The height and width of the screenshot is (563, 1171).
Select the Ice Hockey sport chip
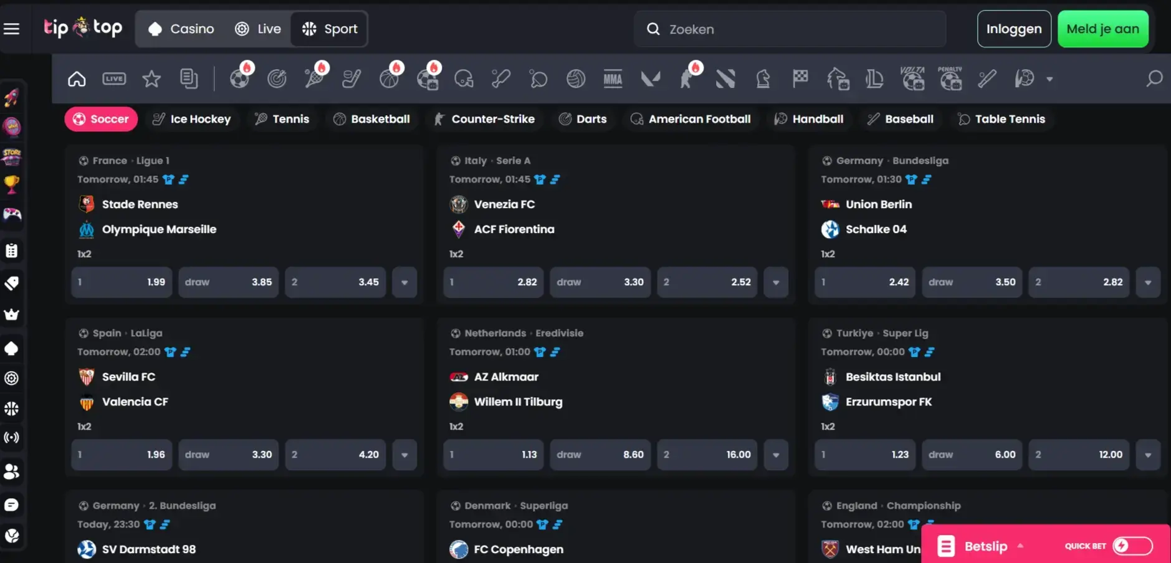pos(192,119)
